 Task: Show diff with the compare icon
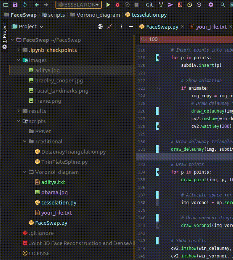180,5
